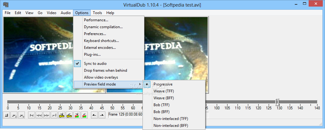The height and width of the screenshot is (130, 325).
Task: Enable Drop frames when behind
Action: 109,70
